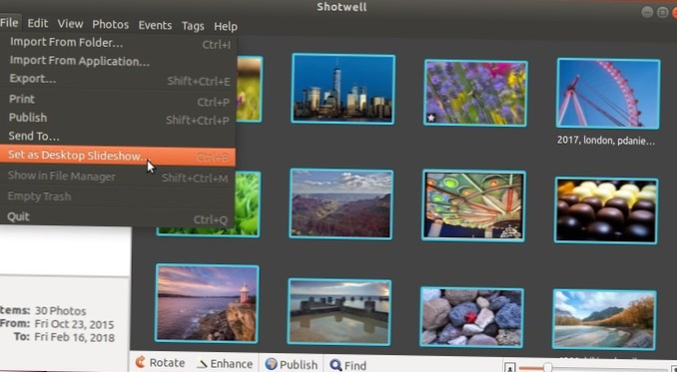Image resolution: width=677 pixels, height=372 pixels.
Task: Open the Events menu
Action: click(x=155, y=26)
